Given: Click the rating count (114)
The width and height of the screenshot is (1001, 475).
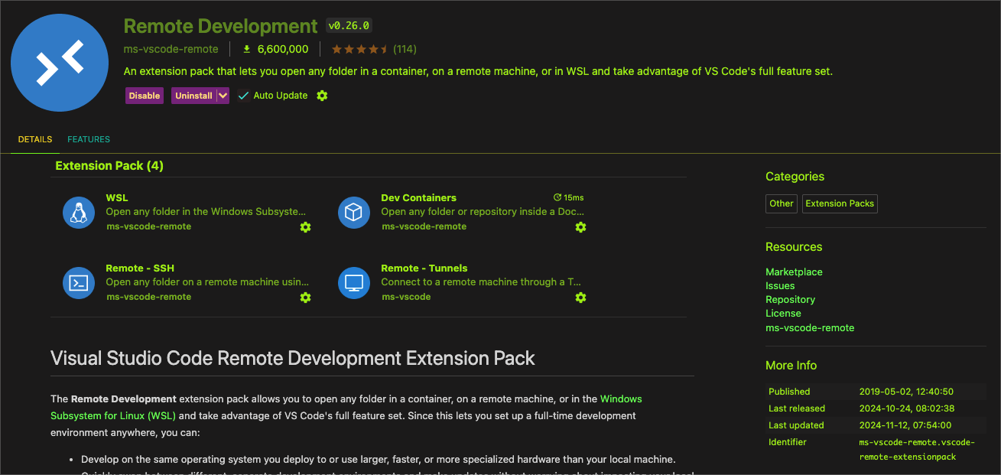Looking at the screenshot, I should (x=405, y=49).
